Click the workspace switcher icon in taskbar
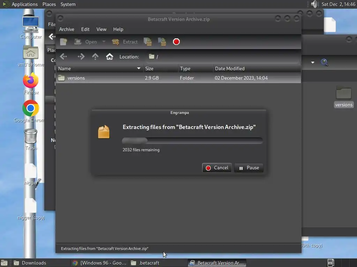Image resolution: width=357 pixels, height=267 pixels. (x=331, y=263)
